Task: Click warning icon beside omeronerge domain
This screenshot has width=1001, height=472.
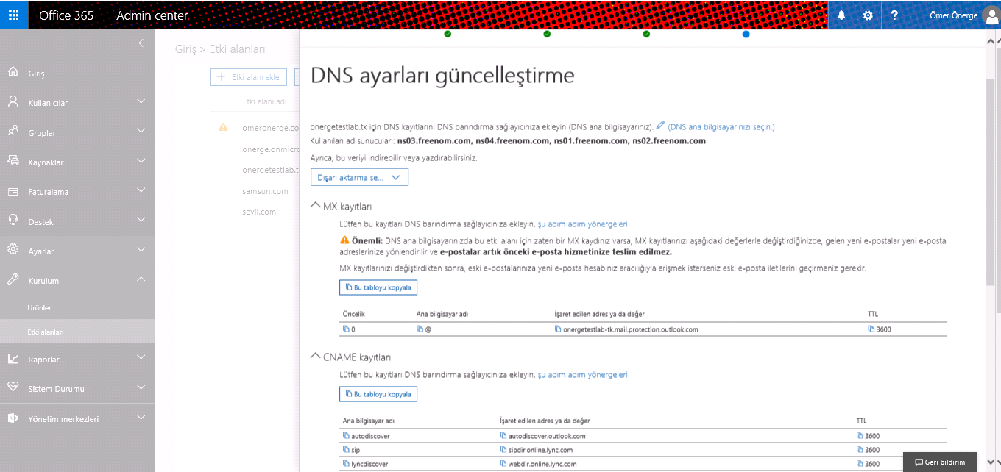Action: 223,127
